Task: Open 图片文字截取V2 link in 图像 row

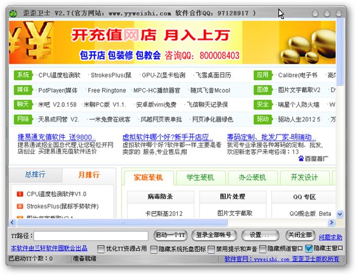Action: point(299,90)
